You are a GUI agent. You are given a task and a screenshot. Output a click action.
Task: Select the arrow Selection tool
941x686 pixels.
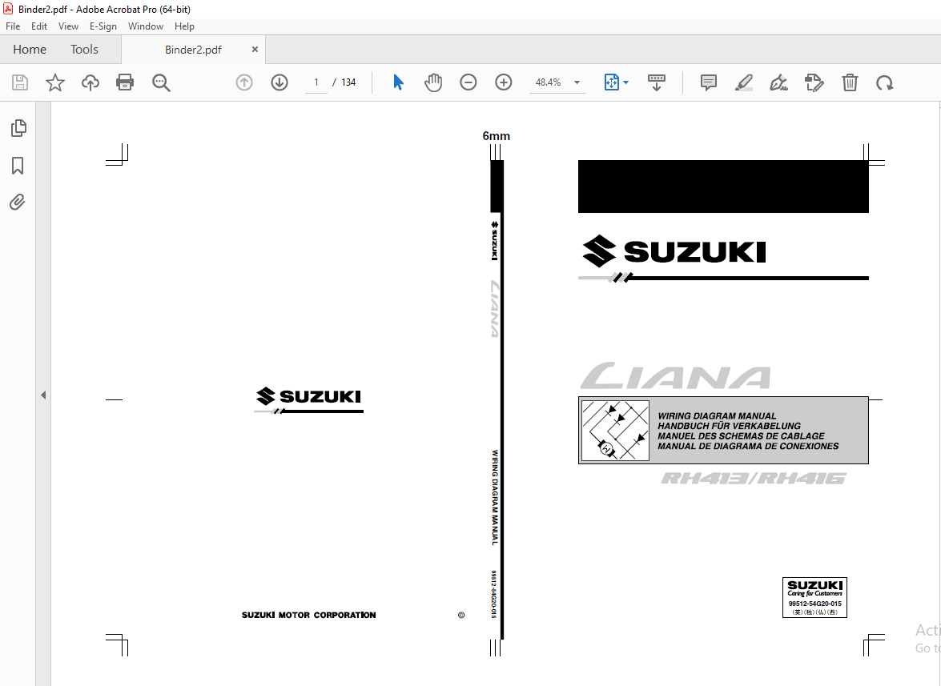tap(398, 82)
